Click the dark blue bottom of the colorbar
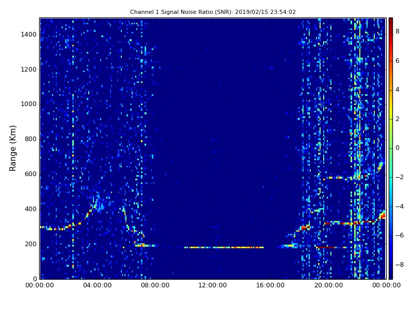Viewport: 413px width, 309px height. [x=391, y=275]
